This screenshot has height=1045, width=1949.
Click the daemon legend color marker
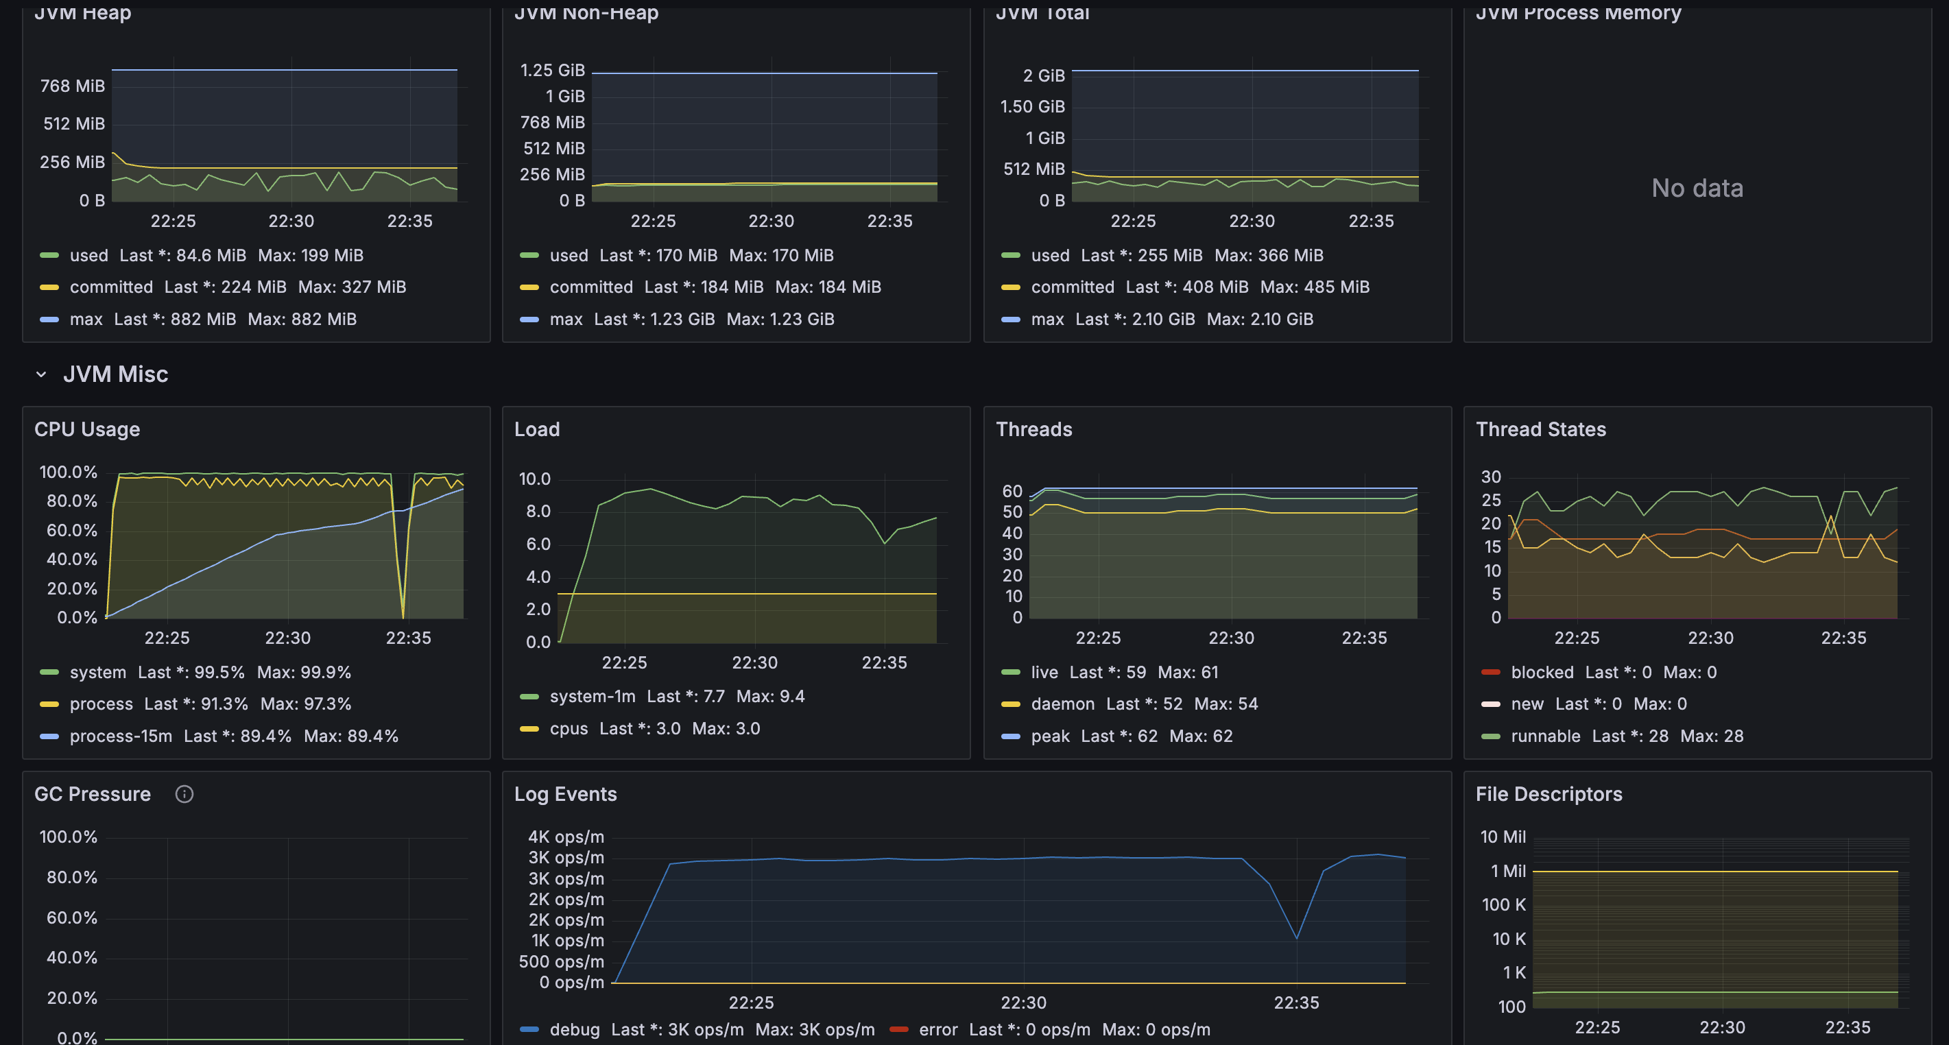1010,704
